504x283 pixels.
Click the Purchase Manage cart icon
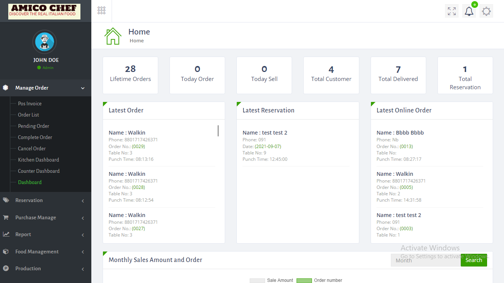(6, 217)
